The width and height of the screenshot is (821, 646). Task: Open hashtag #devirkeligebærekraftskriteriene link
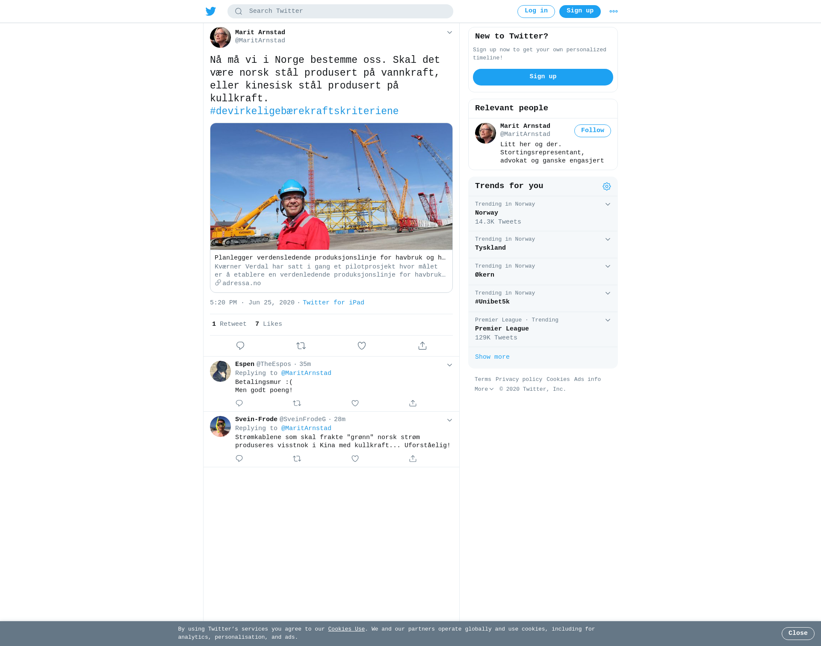pos(304,112)
